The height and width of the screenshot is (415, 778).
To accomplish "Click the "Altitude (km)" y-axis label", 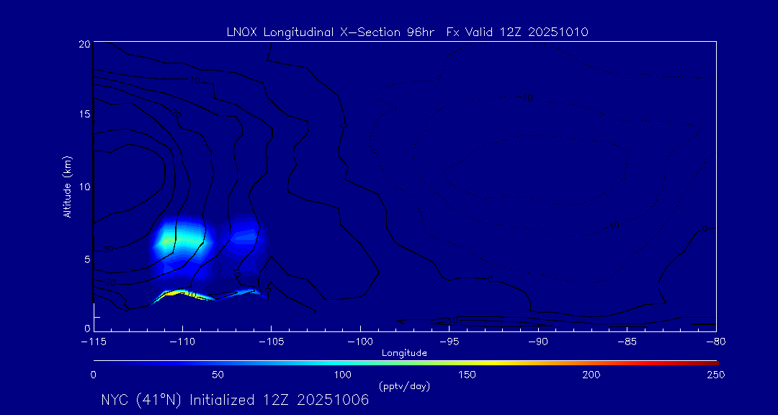I will (68, 187).
